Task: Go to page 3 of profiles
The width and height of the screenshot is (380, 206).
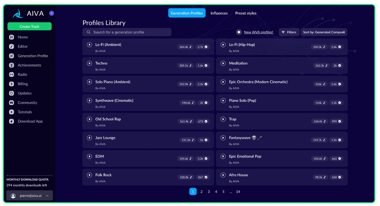Action: [209, 192]
